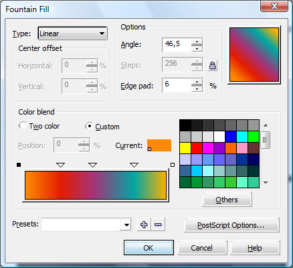Pick black swatch in palette
The image size is (293, 268).
point(185,125)
